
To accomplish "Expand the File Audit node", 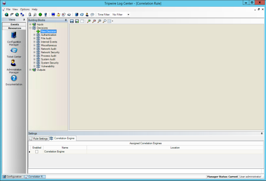I will (34, 38).
